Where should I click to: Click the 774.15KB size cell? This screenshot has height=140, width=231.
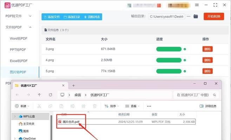pyautogui.click(x=108, y=71)
